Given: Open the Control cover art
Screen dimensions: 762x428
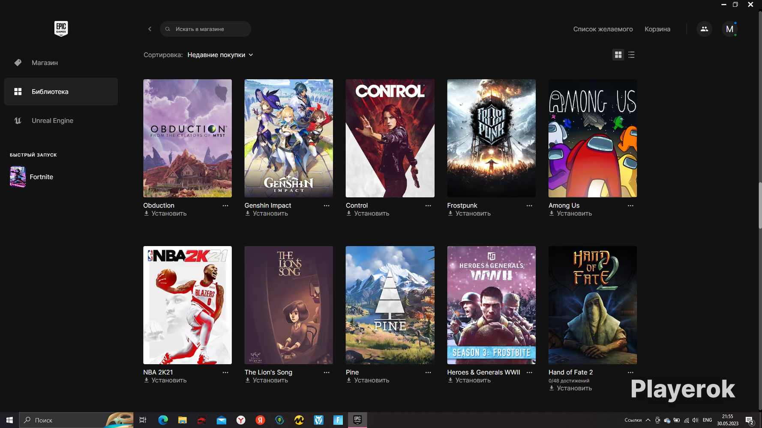Looking at the screenshot, I should 390,138.
